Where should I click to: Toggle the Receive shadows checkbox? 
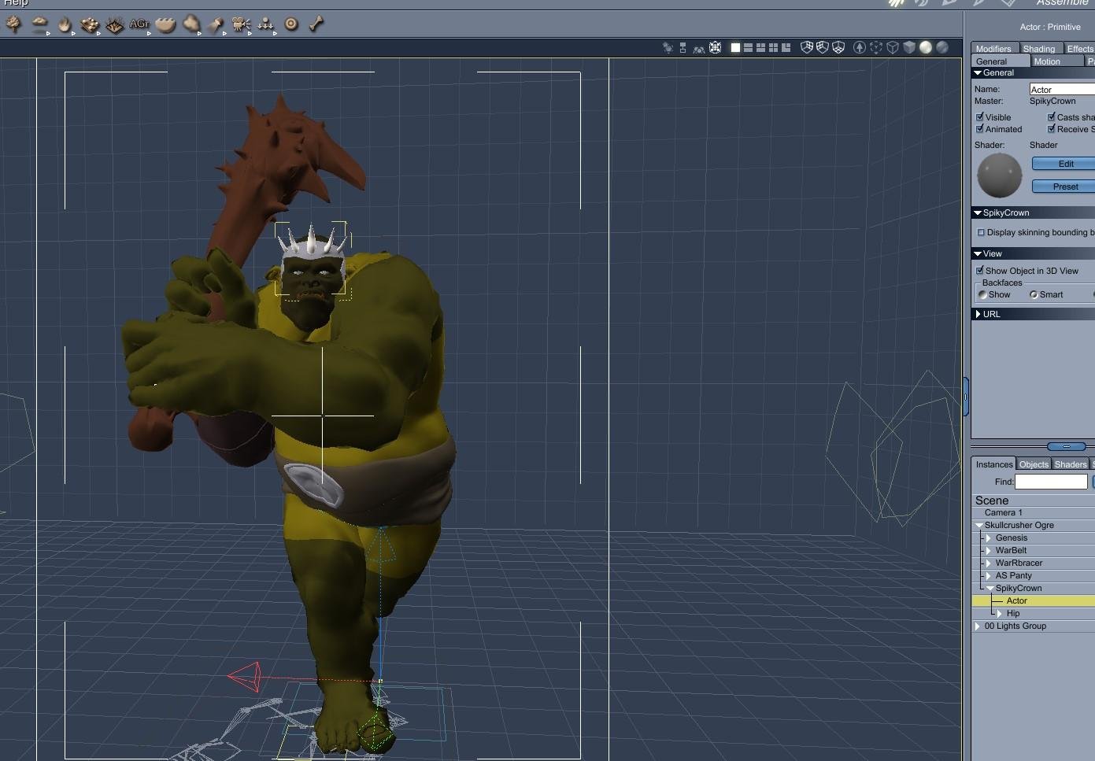[x=1051, y=129]
